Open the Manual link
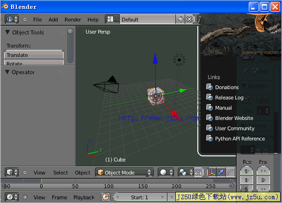Screen dimensions: 282x203 coord(219,108)
